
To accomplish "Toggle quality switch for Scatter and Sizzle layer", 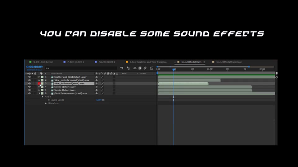I will tap(102, 77).
